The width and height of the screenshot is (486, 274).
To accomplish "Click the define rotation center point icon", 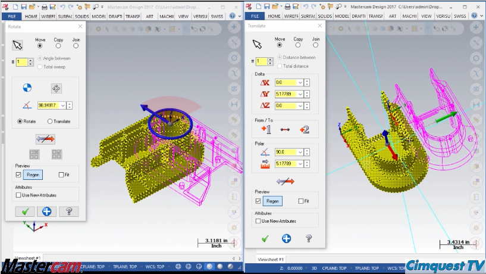I will [x=27, y=88].
